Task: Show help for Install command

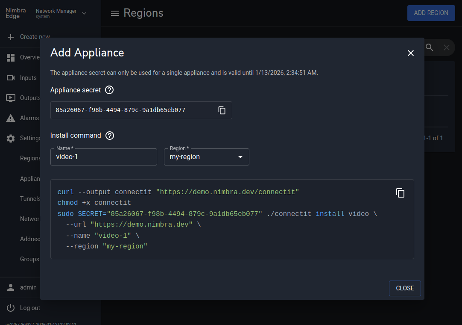Action: coord(110,136)
